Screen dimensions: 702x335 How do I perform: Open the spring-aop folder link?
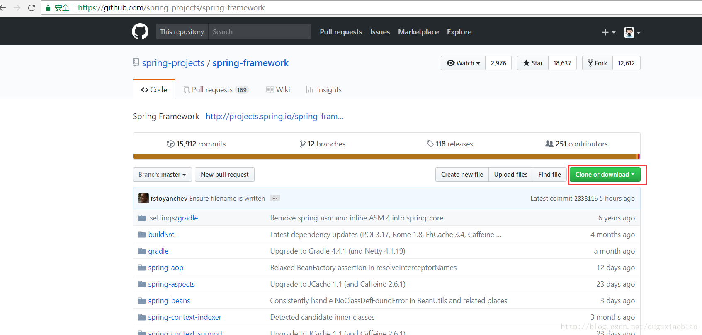pyautogui.click(x=165, y=268)
